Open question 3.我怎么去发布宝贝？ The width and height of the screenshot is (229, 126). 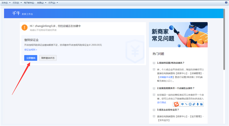tap(168, 110)
